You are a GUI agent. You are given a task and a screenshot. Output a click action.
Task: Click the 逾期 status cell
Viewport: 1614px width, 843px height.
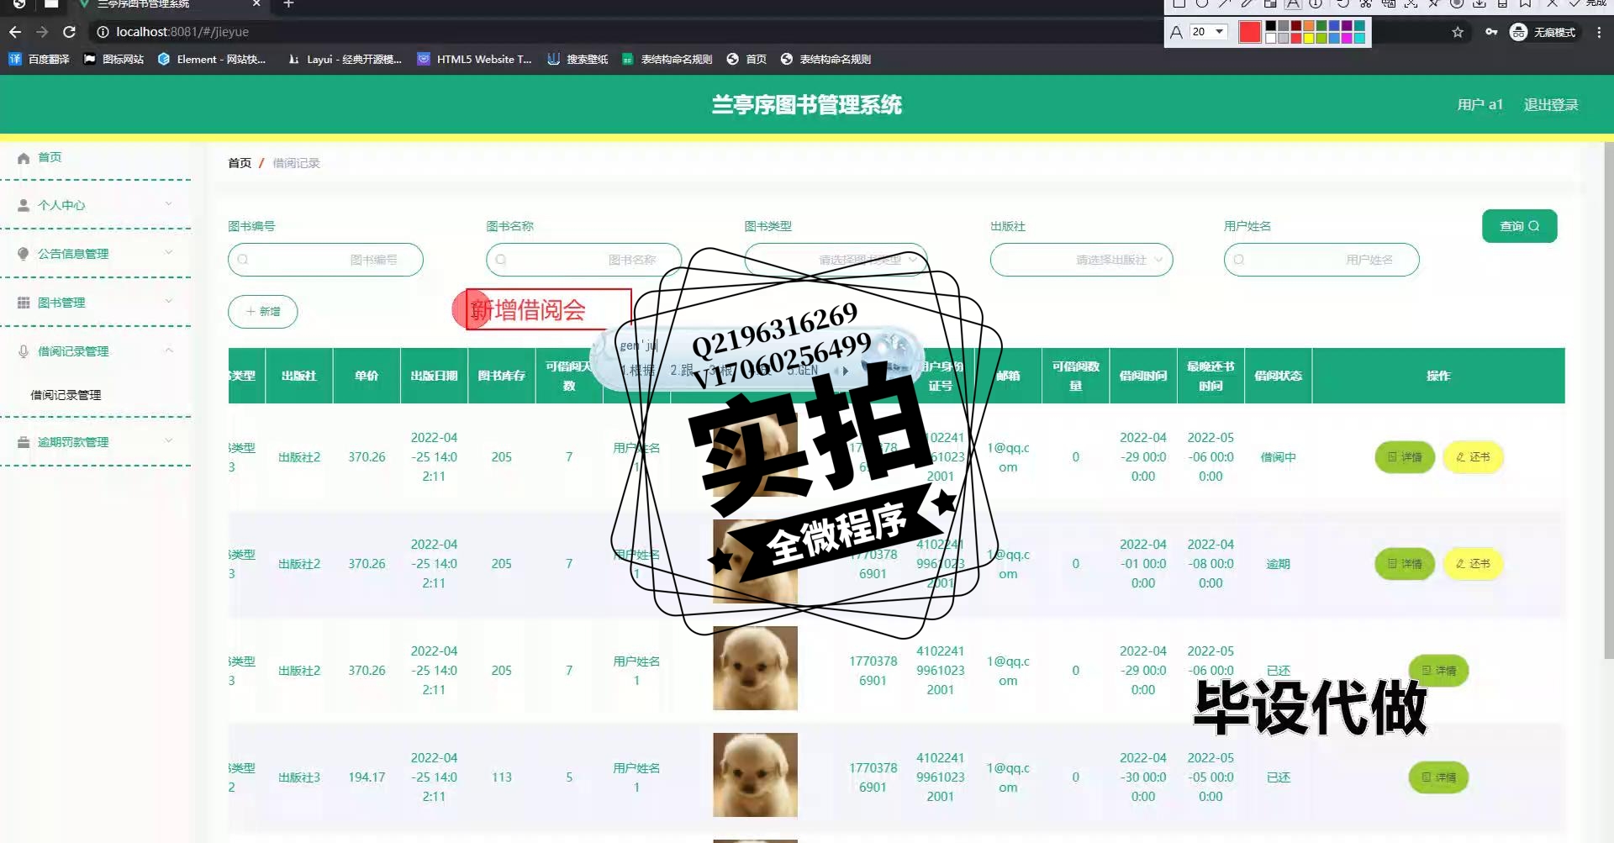[1278, 564]
